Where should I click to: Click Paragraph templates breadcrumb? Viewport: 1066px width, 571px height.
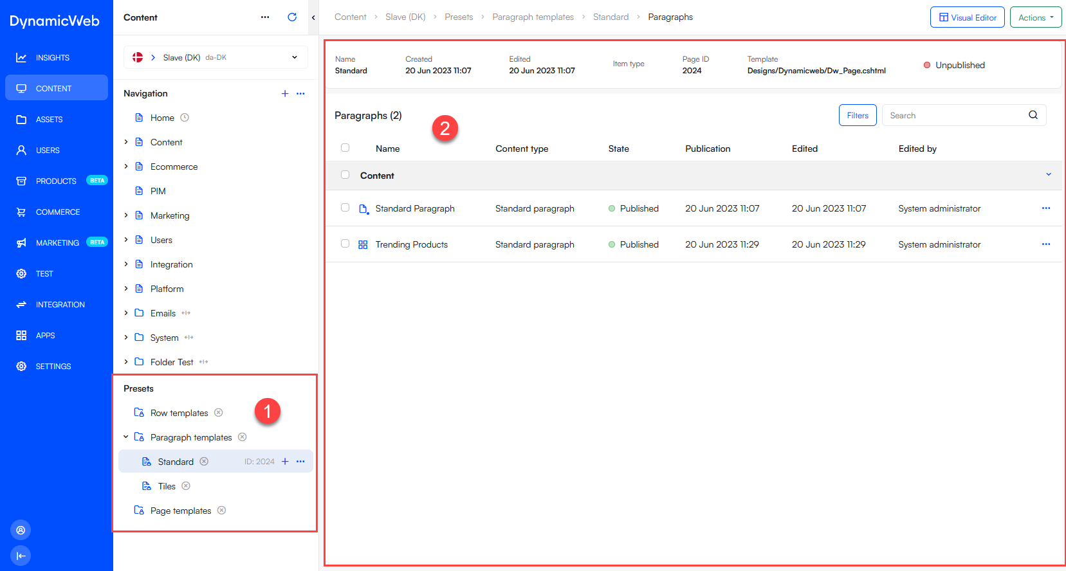[533, 17]
